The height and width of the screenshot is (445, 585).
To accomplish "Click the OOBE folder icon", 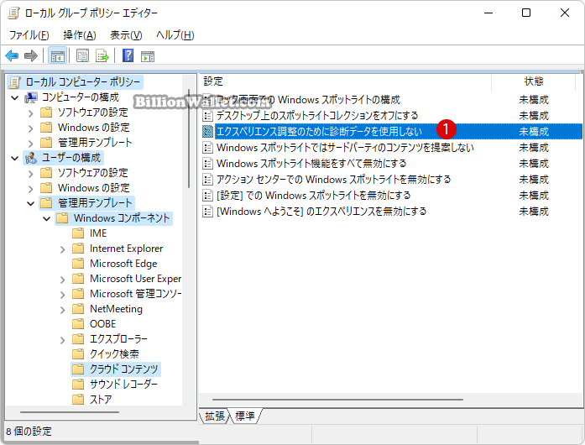I will [78, 323].
